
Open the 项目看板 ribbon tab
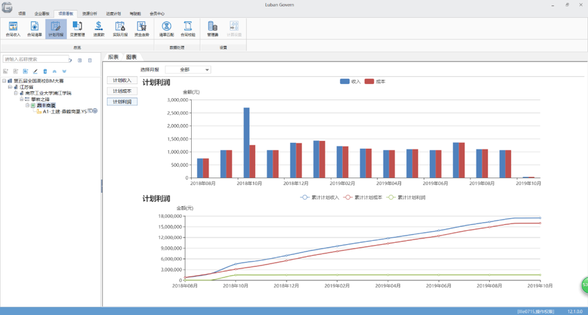click(65, 13)
